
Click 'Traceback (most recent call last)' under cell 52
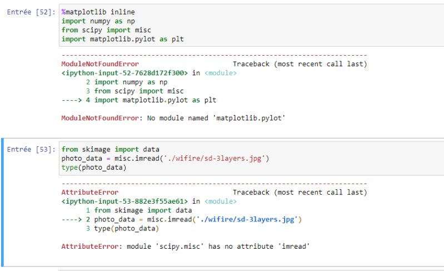(300, 64)
